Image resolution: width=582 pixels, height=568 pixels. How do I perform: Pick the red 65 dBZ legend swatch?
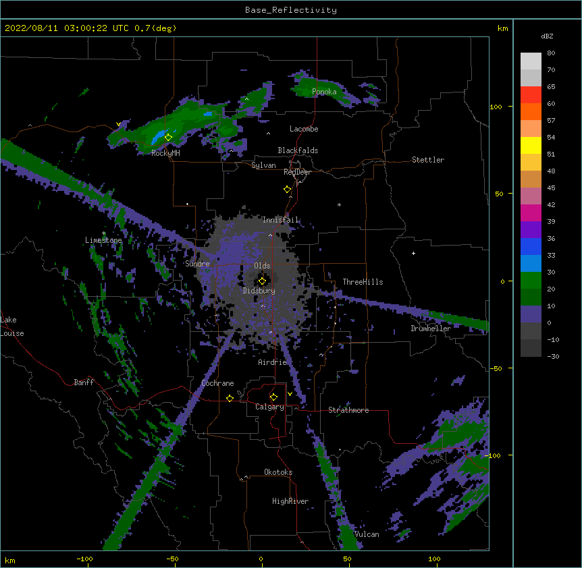(x=531, y=94)
